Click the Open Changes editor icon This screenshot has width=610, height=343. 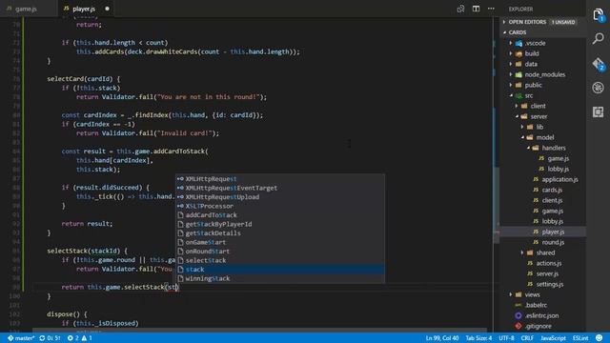tap(460, 9)
